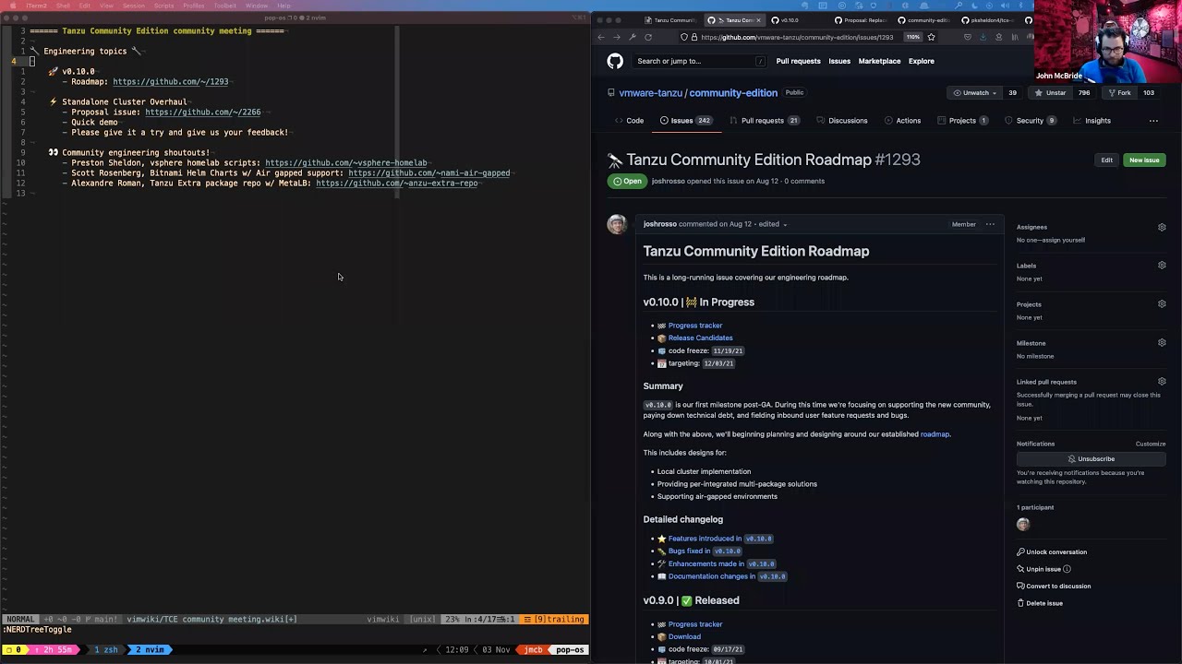Image resolution: width=1182 pixels, height=664 pixels.
Task: Select the '1 zsh' tmux window
Action: [x=105, y=650]
